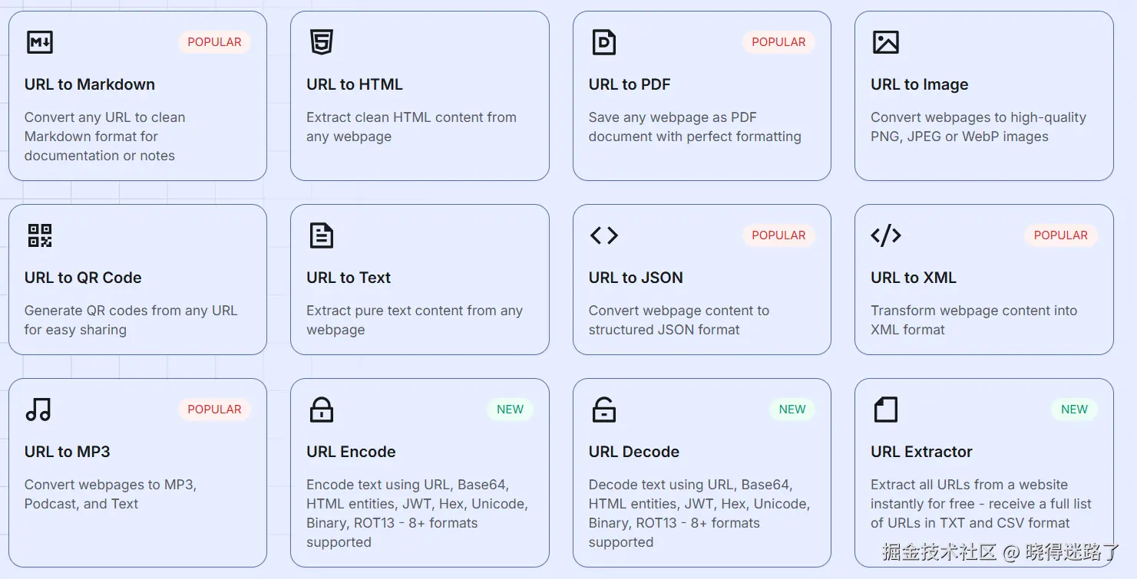Click the Markdown icon on first card

(x=39, y=42)
